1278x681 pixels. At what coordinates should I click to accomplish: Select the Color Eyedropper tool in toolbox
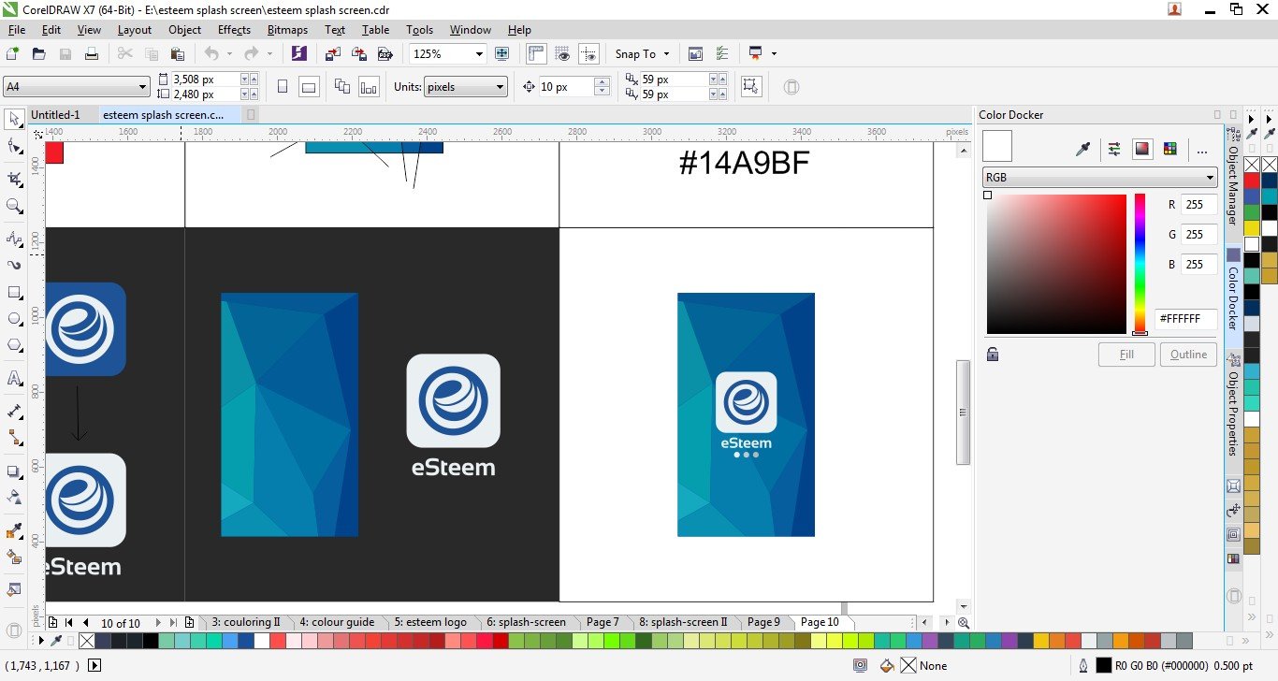point(14,531)
